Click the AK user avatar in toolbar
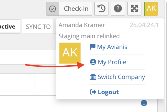 click(x=151, y=9)
